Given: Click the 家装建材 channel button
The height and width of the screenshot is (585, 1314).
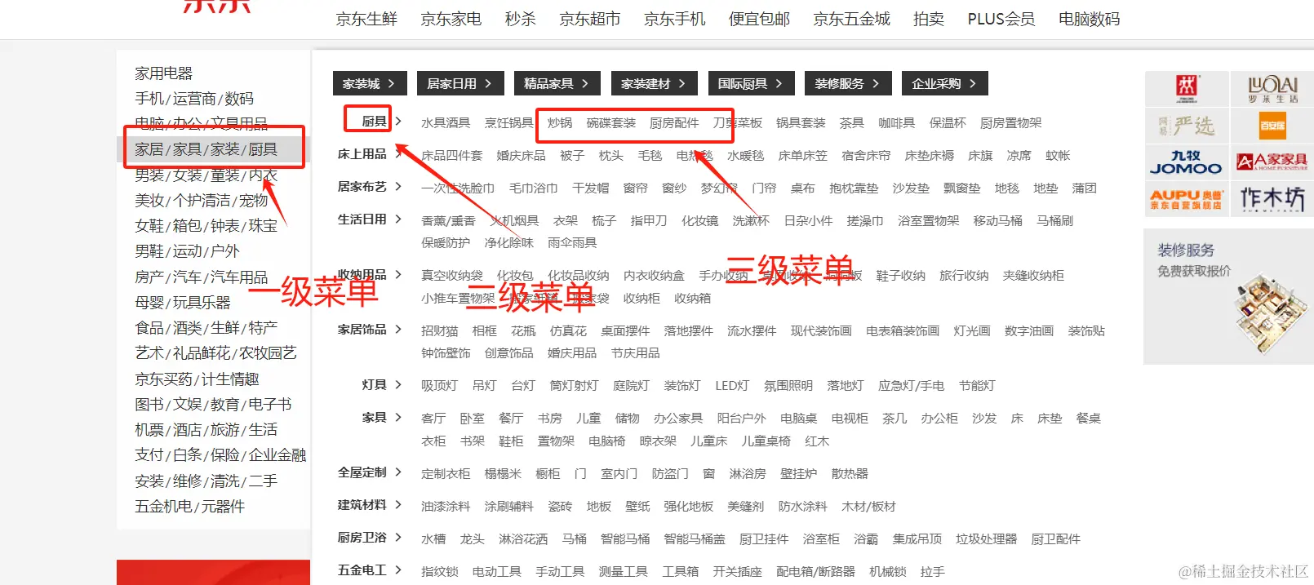Looking at the screenshot, I should click(x=655, y=83).
